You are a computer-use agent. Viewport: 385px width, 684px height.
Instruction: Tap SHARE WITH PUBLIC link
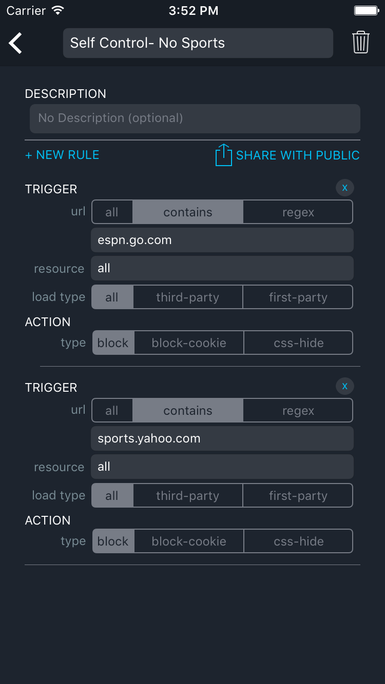pos(298,155)
